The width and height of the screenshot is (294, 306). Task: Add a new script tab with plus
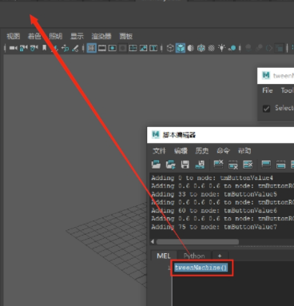click(220, 256)
